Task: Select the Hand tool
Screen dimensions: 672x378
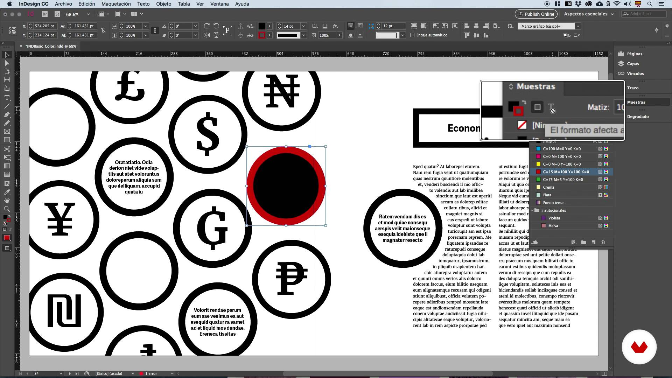Action: [x=7, y=201]
